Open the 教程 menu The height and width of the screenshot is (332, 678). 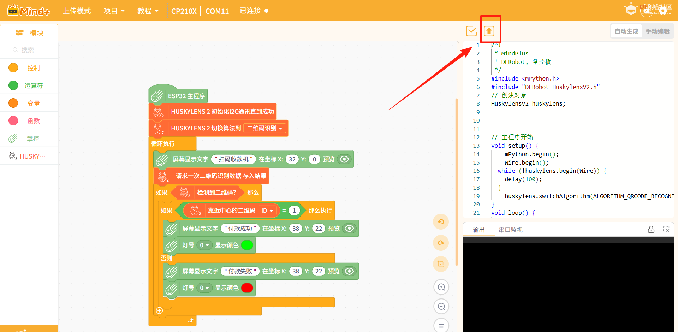click(148, 11)
